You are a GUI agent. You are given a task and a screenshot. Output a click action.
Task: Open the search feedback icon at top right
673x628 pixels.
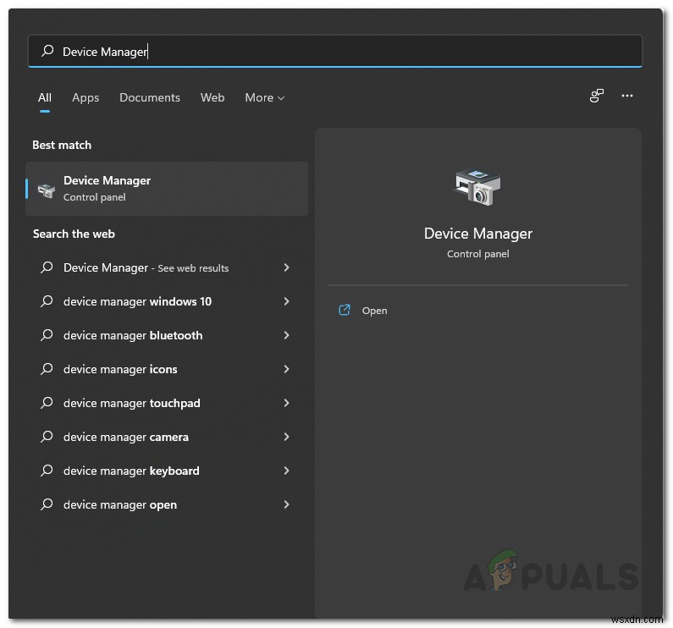coord(596,96)
